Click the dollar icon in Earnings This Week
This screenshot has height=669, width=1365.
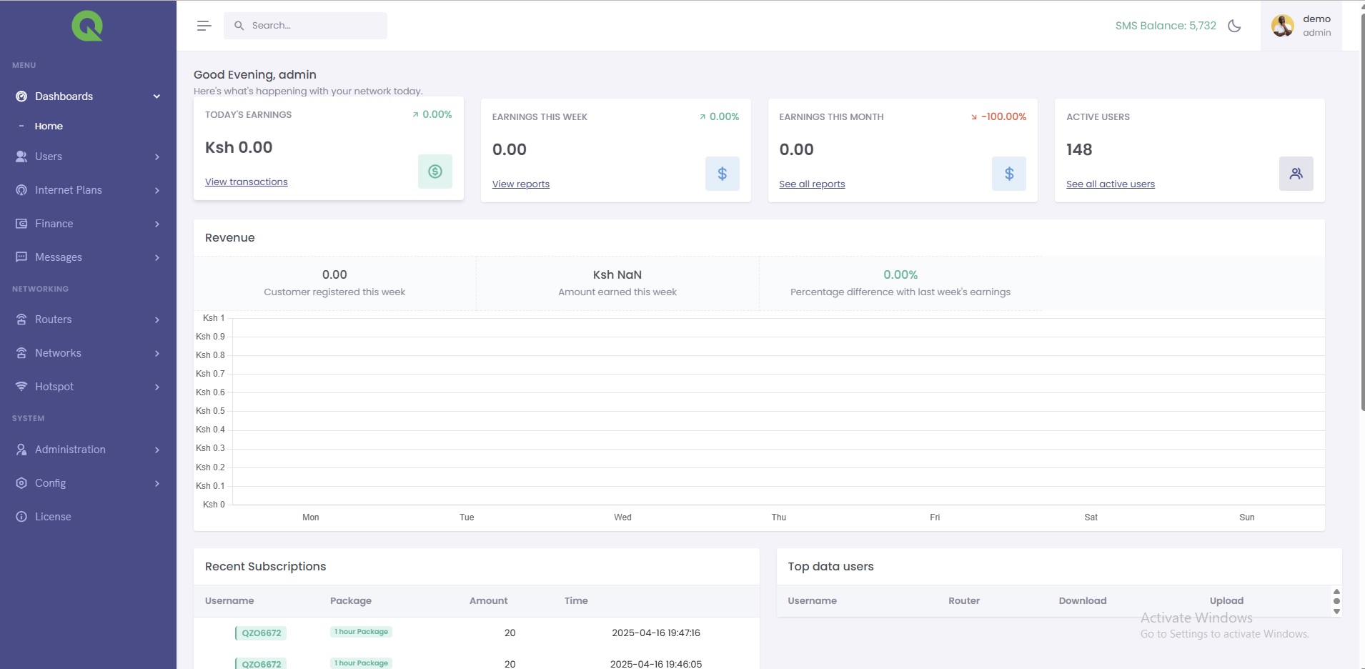(x=722, y=174)
